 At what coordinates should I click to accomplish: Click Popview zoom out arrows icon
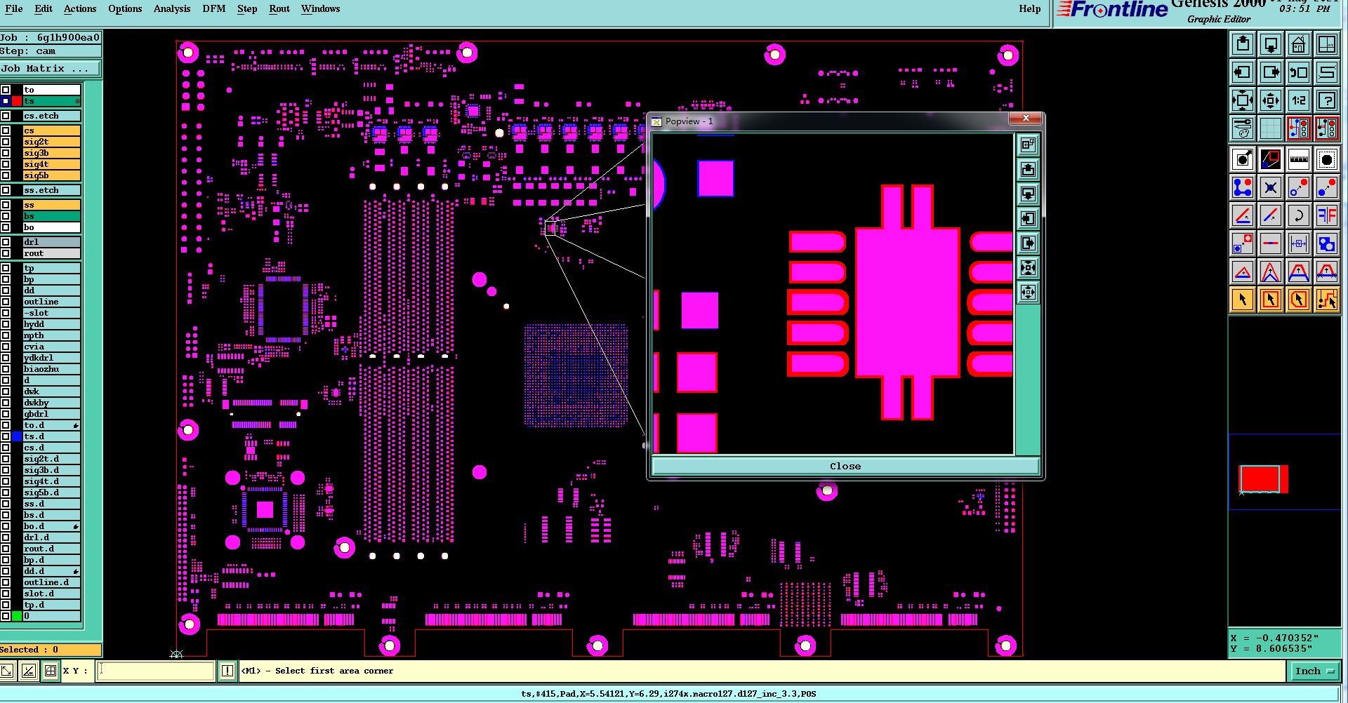[1028, 292]
